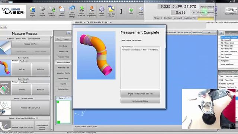Click UniScan under Tube - Cylinder
Viewport: 238px width, 134px height.
(22, 69)
